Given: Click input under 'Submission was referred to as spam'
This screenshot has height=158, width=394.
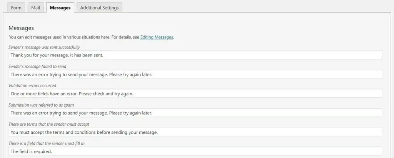Looking at the screenshot, I should 195,113.
